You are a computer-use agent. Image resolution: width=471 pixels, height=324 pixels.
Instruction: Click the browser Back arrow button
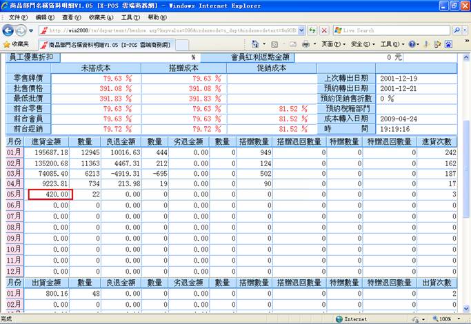pos(10,31)
